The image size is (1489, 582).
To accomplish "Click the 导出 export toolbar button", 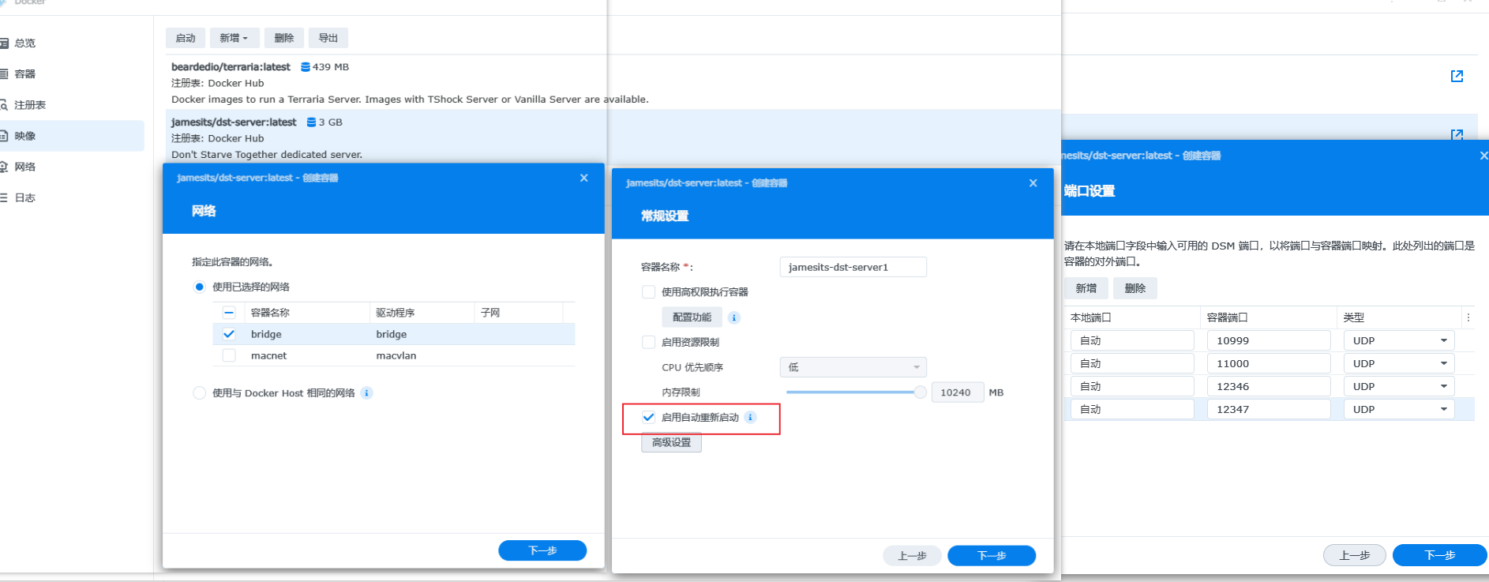I will (328, 38).
